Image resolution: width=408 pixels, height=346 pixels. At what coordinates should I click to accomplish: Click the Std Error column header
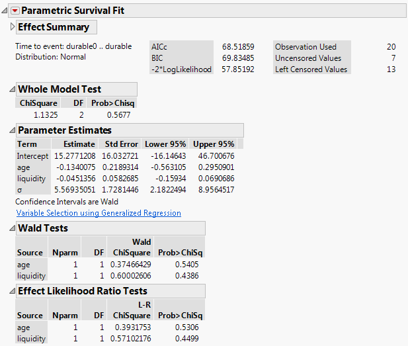pyautogui.click(x=120, y=144)
